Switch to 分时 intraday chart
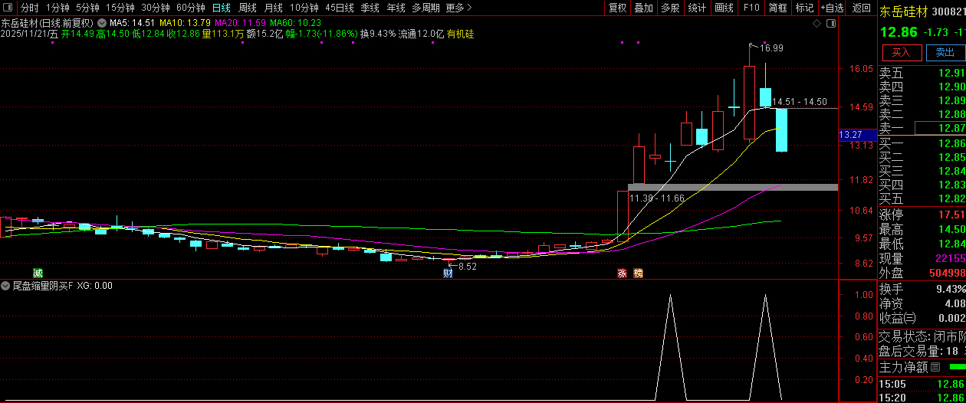The height and width of the screenshot is (403, 966). pos(29,8)
